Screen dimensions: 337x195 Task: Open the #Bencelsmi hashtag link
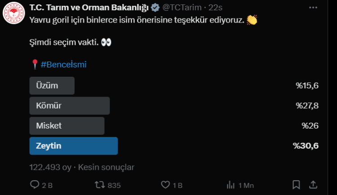(x=63, y=65)
